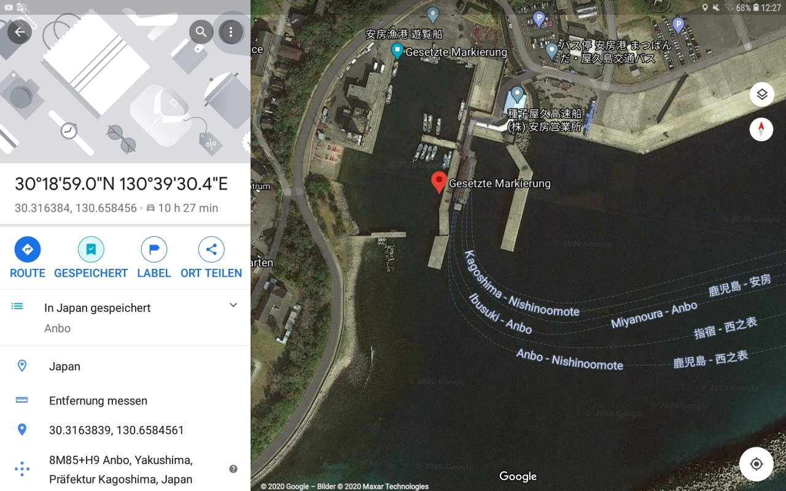This screenshot has height=491, width=786.
Task: Open the search magnifier icon
Action: point(201,32)
